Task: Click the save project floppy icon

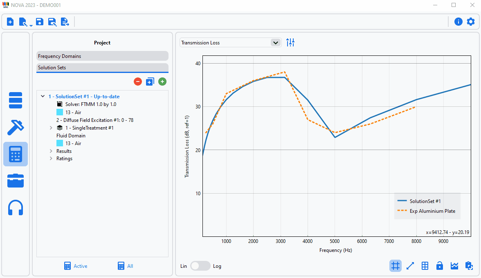Action: coord(39,22)
